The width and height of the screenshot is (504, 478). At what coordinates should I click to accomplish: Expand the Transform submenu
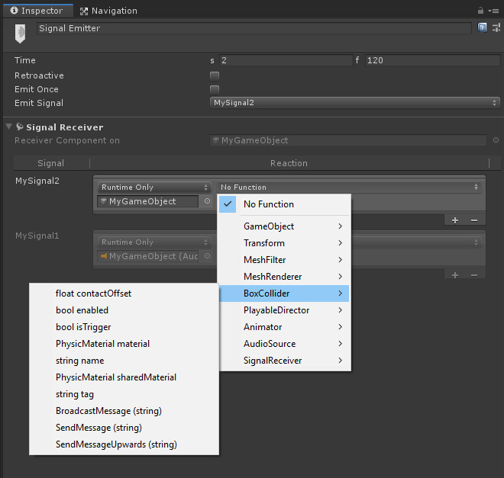pos(284,243)
